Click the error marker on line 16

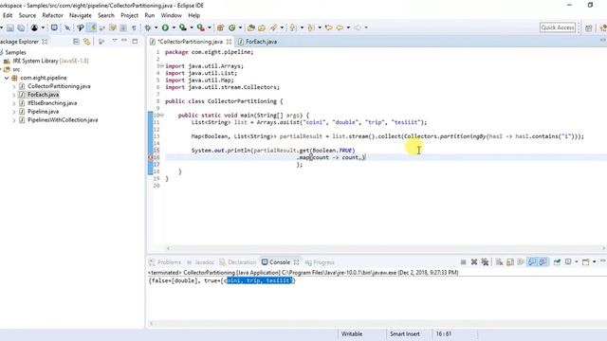[151, 157]
